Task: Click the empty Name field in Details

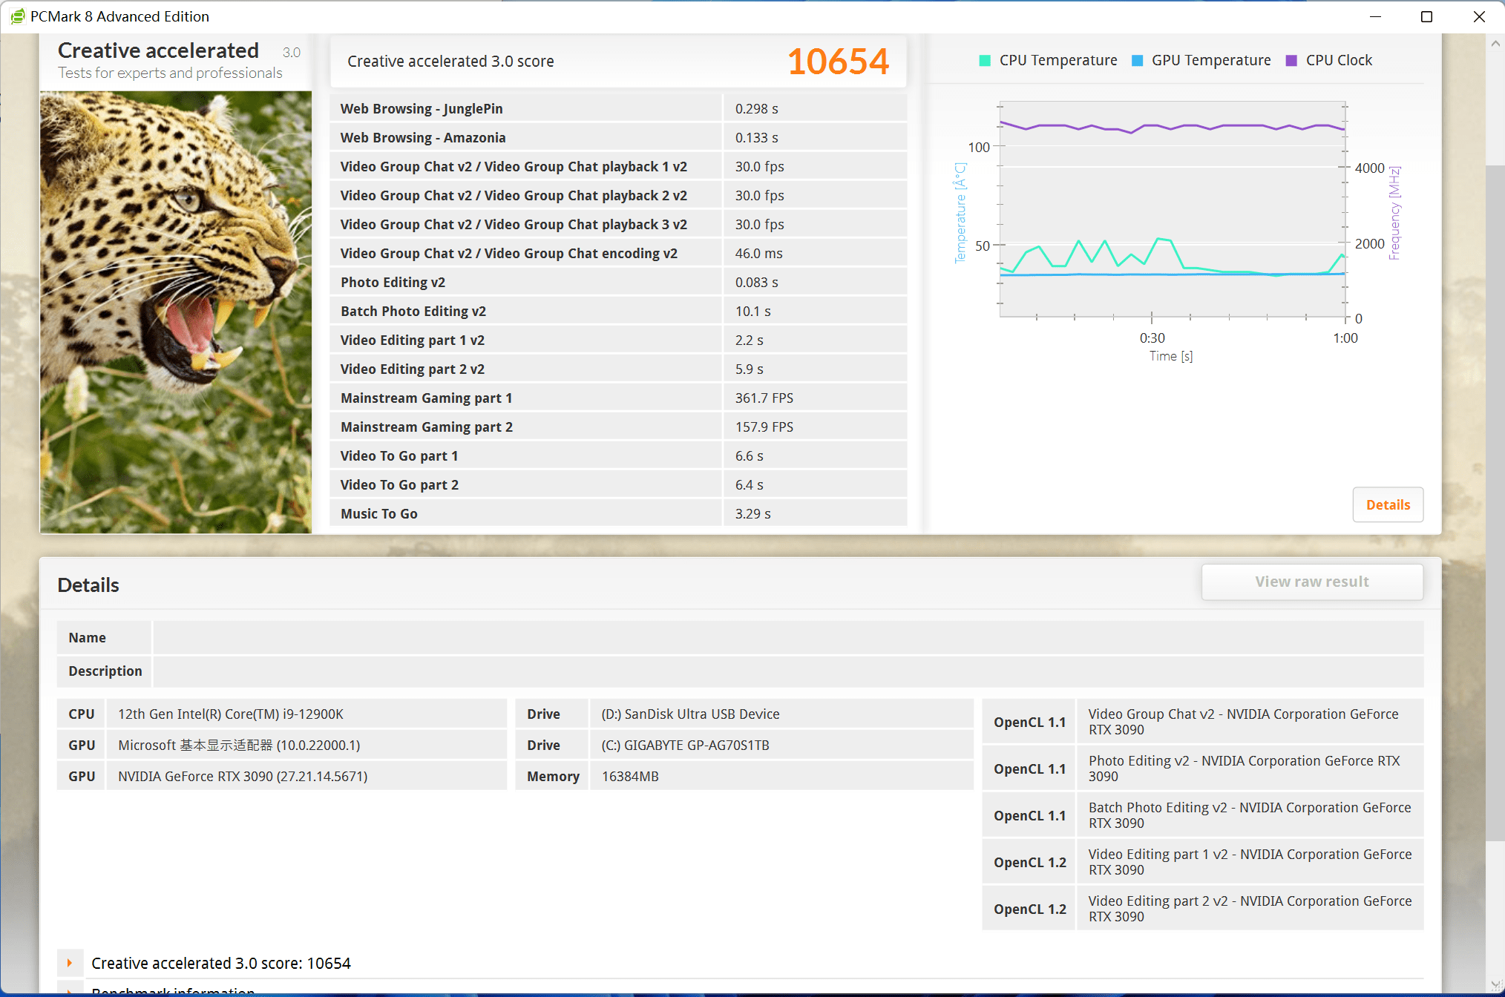Action: (x=787, y=637)
